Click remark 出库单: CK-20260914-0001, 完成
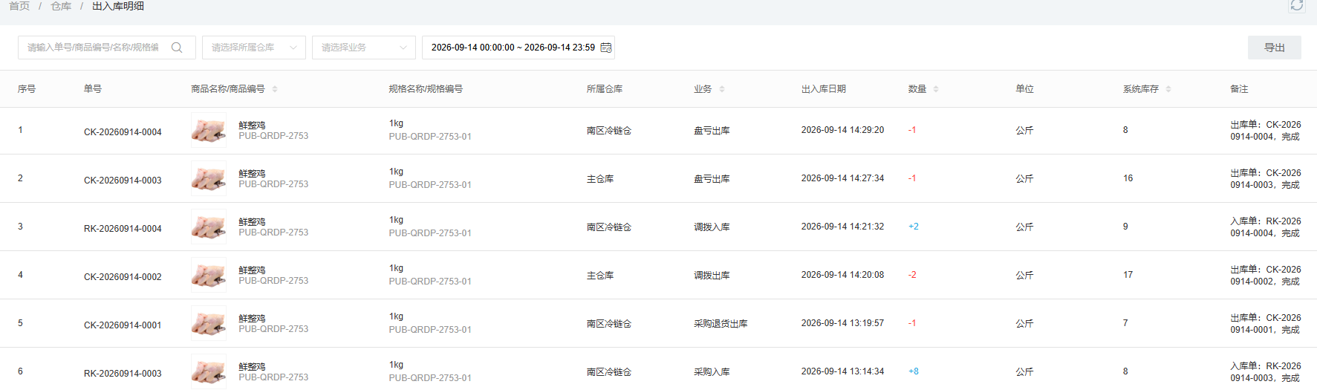 point(1266,324)
